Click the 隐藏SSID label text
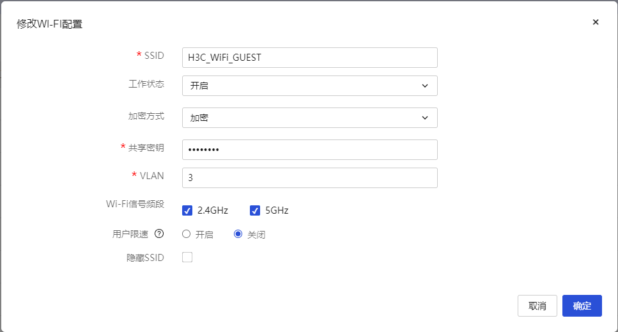618x332 pixels. pyautogui.click(x=145, y=258)
